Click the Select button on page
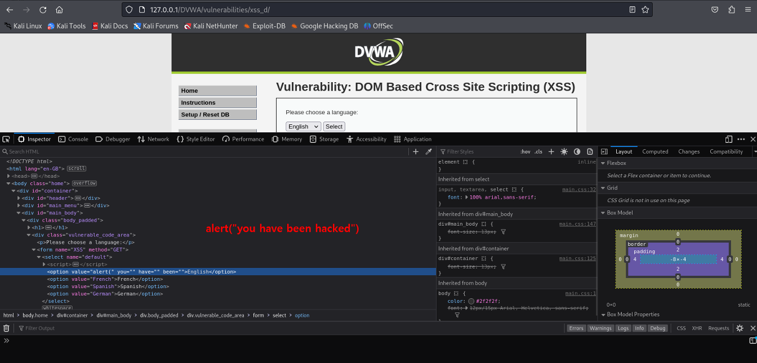757x363 pixels. (x=334, y=127)
